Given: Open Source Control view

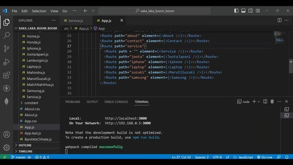Looking at the screenshot, I should pyautogui.click(x=6, y=49).
